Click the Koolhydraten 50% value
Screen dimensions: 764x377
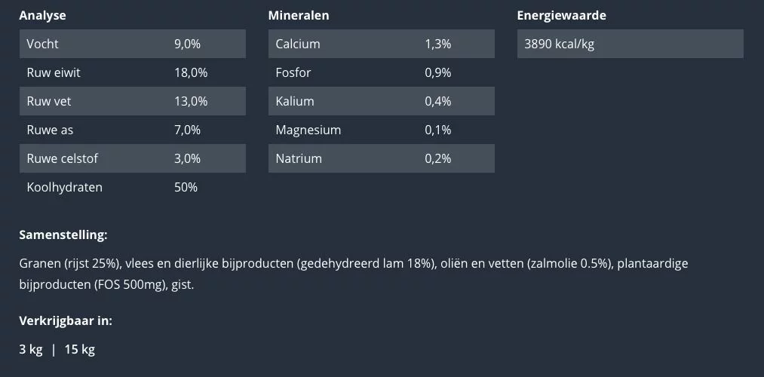pos(186,187)
